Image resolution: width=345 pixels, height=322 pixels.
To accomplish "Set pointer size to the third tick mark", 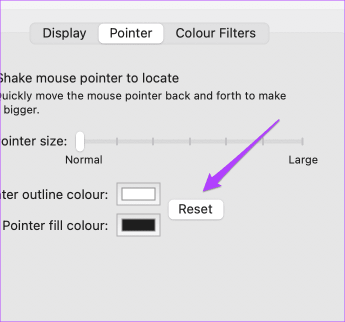I will [153, 142].
